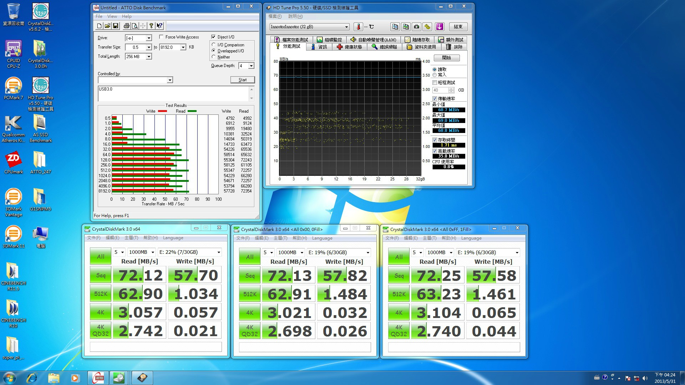Open test count dropdown in leftmost CrystalDiskMark window

click(119, 252)
